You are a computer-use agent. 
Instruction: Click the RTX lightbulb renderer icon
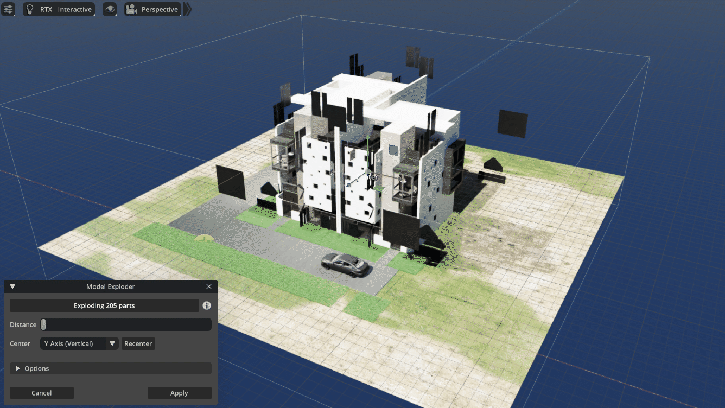click(x=30, y=9)
